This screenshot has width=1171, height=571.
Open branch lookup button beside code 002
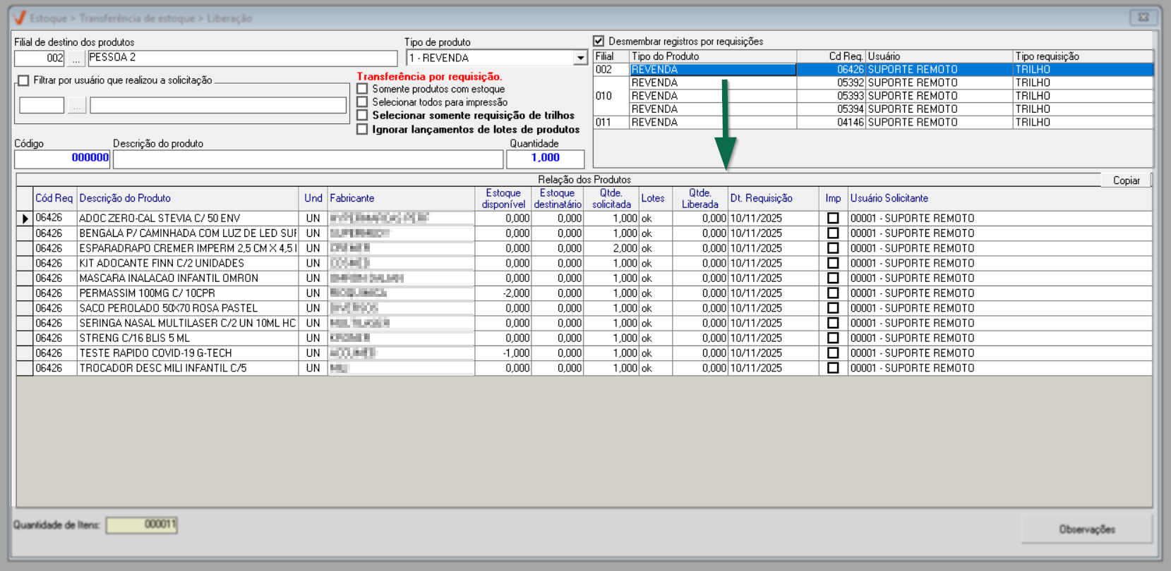pos(76,59)
